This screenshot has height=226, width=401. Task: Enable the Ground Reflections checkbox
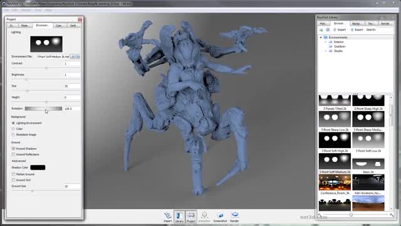[x=13, y=154]
